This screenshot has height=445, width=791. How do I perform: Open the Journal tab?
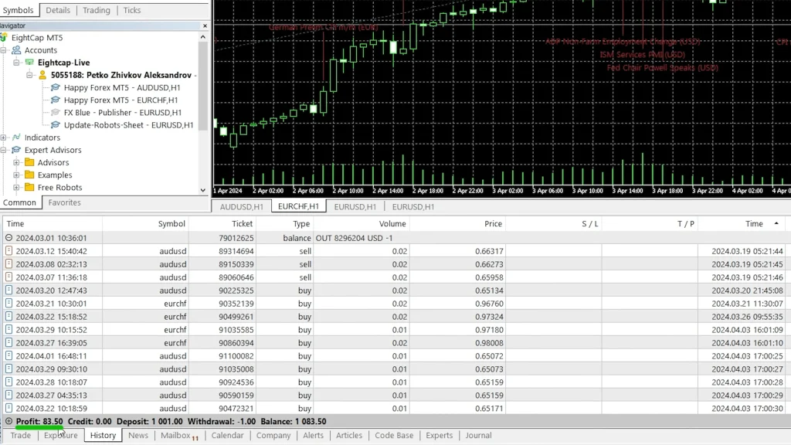478,435
